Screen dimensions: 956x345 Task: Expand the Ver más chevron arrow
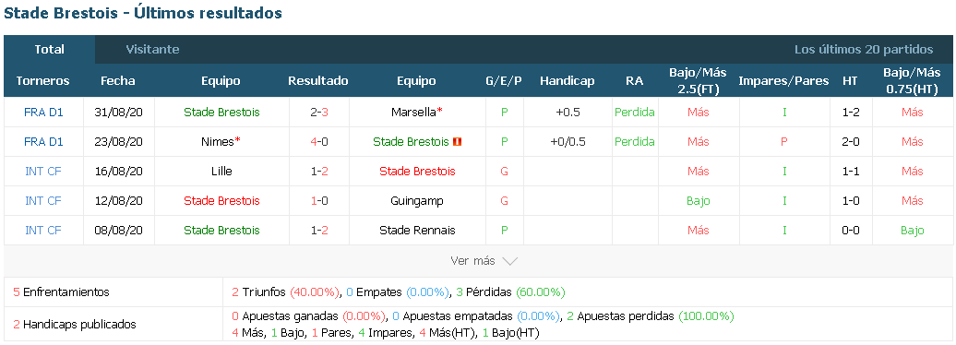click(x=509, y=261)
